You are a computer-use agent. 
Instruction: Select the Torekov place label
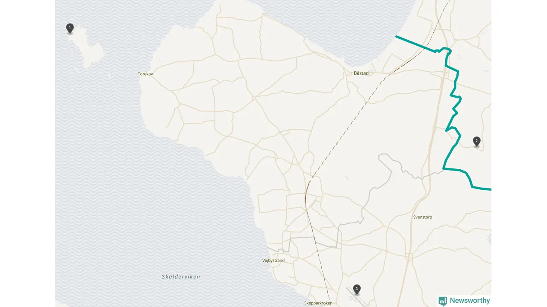tap(145, 74)
